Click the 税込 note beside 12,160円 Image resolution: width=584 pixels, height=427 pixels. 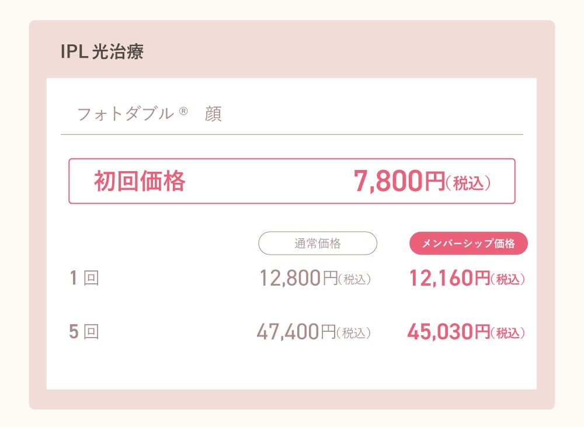tap(508, 279)
